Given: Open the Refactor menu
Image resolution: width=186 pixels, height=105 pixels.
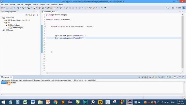Looking at the screenshot, I should [x=20, y=4].
